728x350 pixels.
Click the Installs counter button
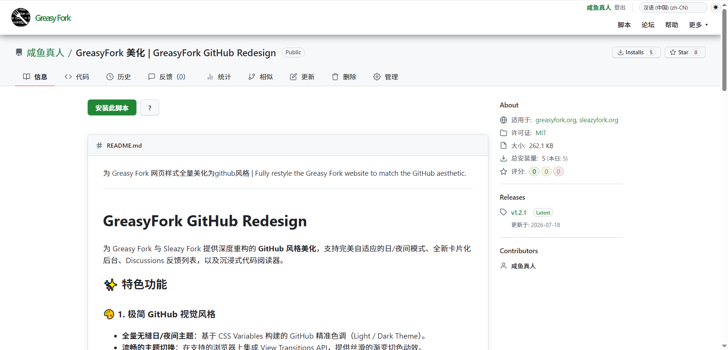click(x=636, y=52)
